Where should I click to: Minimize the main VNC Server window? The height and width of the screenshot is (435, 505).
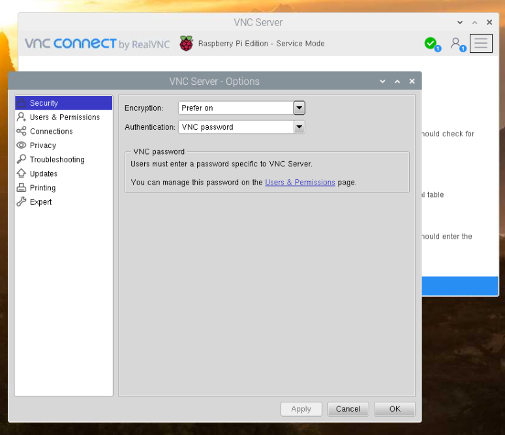[x=460, y=23]
